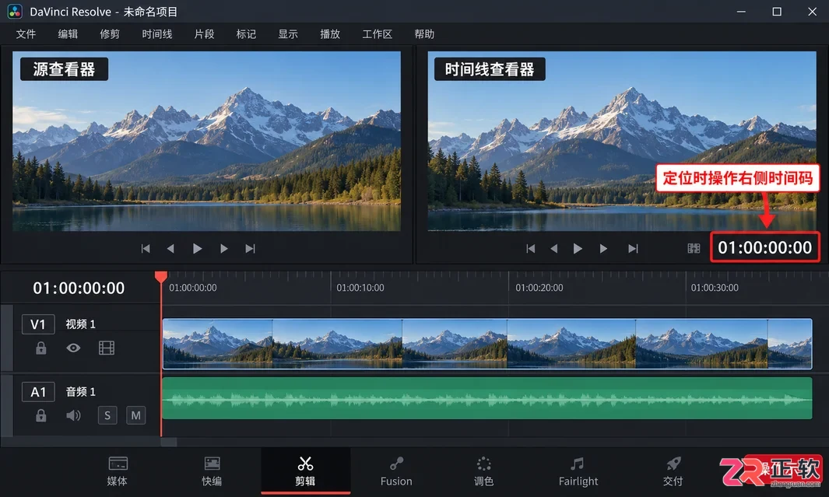Image resolution: width=829 pixels, height=497 pixels.
Task: Lock the A1 audio track
Action: (x=40, y=415)
